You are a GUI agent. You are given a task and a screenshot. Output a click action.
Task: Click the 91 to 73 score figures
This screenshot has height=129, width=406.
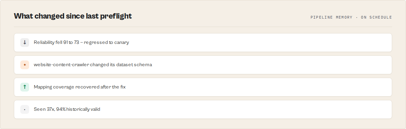tap(73, 43)
